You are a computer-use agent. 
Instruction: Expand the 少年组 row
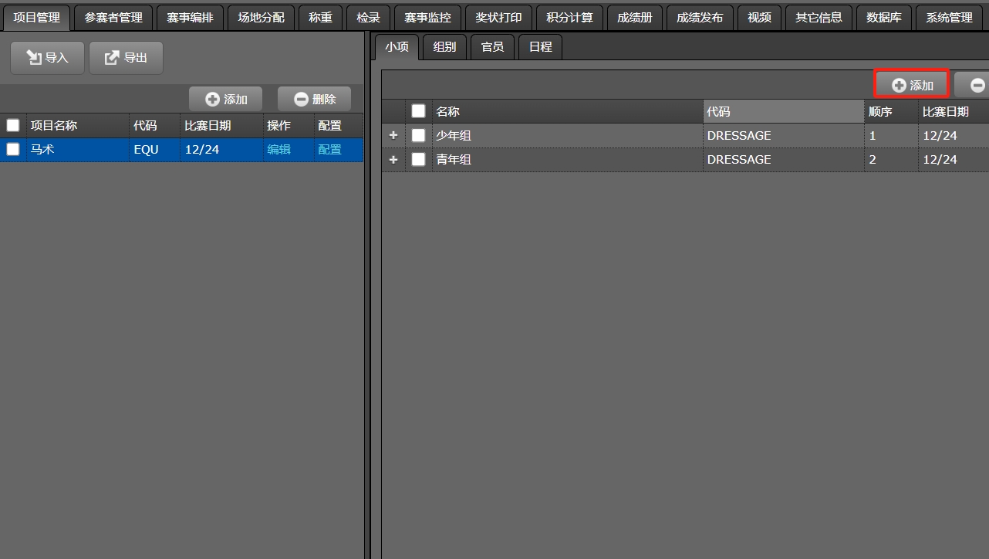(393, 135)
